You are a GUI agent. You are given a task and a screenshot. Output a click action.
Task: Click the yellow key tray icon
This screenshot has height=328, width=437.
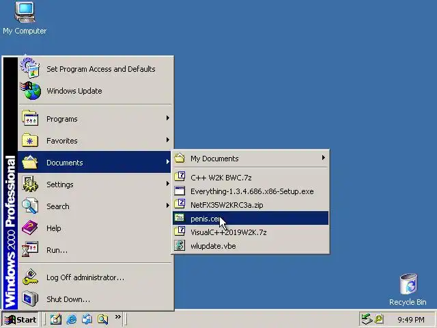tap(379, 319)
